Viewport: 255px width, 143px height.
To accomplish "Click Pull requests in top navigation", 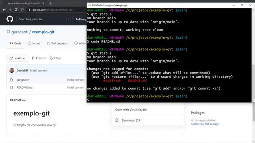I will click(81, 19).
